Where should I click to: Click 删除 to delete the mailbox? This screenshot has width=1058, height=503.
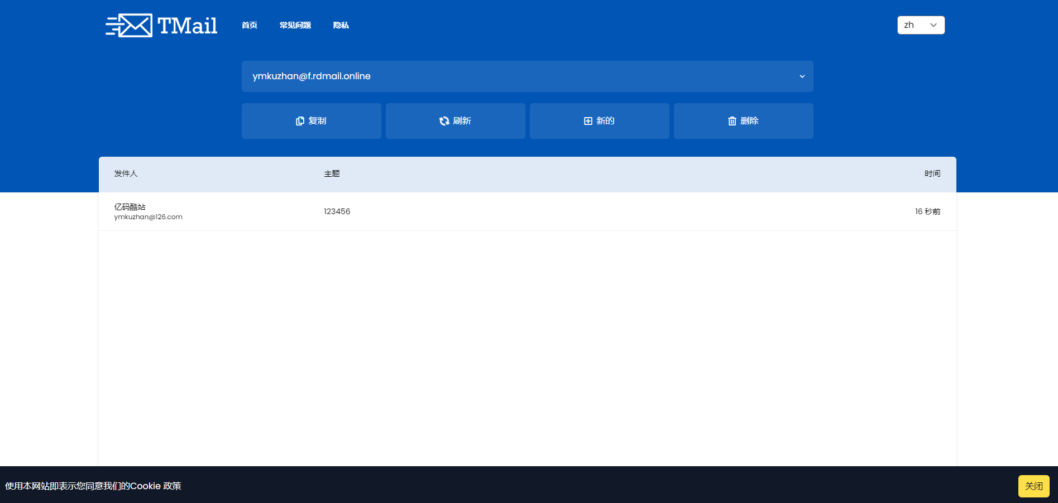[x=743, y=120]
